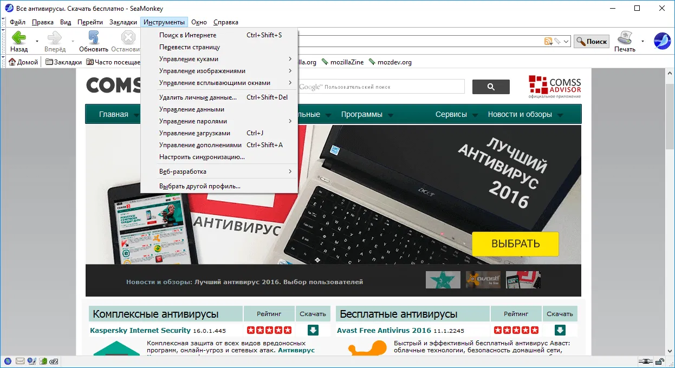Click the Avast thumbnail in news strip
675x368 pixels.
(483, 280)
